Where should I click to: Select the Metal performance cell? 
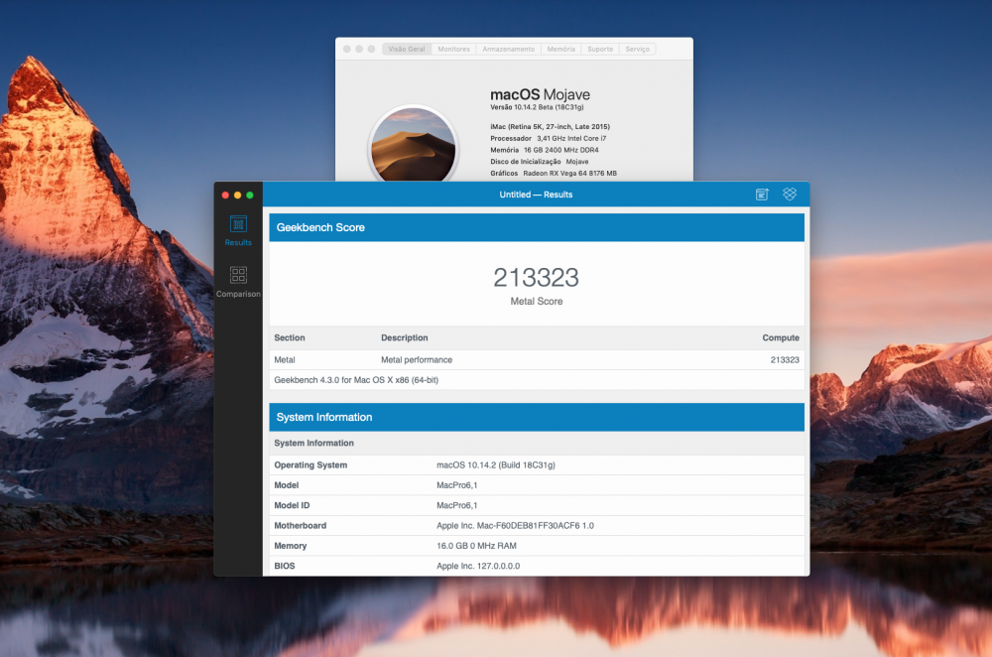click(x=417, y=359)
